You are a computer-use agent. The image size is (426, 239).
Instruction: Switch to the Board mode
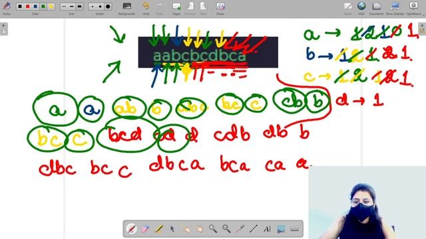tap(347, 7)
